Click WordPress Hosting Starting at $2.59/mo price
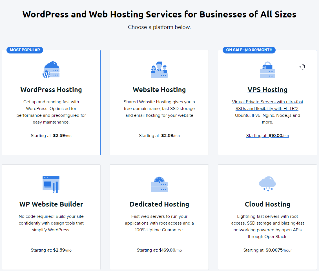This screenshot has height=271, width=319. [x=51, y=136]
